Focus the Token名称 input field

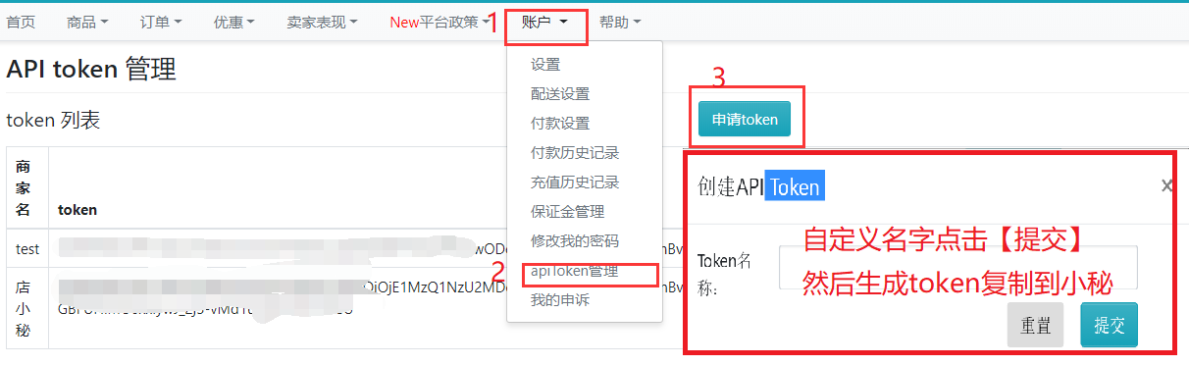957,267
